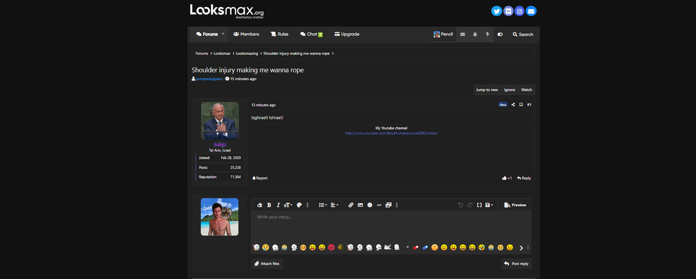Toggle BB code mode with the brackets icon

[479, 205]
